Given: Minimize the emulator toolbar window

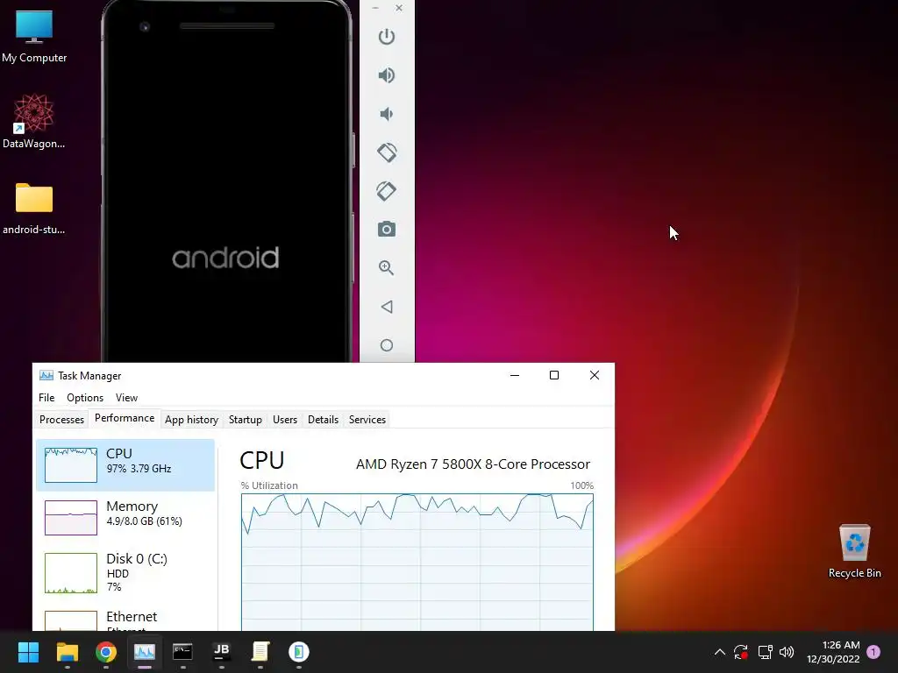Looking at the screenshot, I should [375, 8].
